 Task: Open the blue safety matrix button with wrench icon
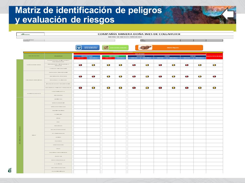[88, 48]
